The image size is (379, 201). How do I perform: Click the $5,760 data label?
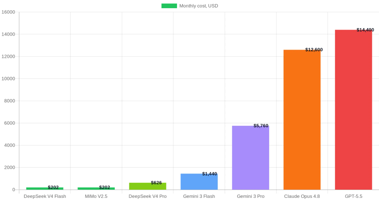pyautogui.click(x=261, y=125)
